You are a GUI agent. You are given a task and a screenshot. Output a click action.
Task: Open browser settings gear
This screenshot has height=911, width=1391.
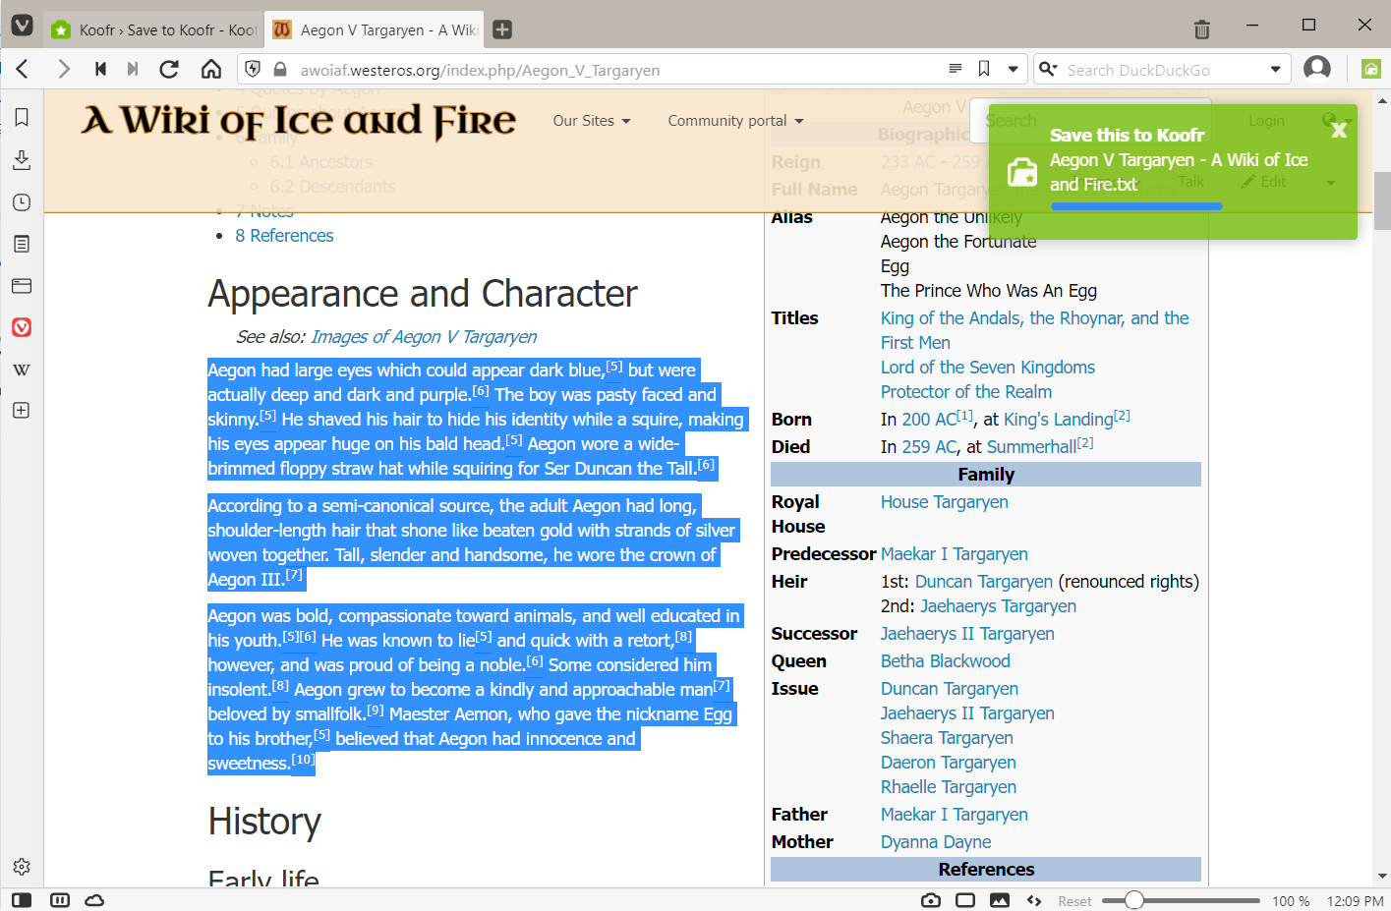tap(22, 867)
